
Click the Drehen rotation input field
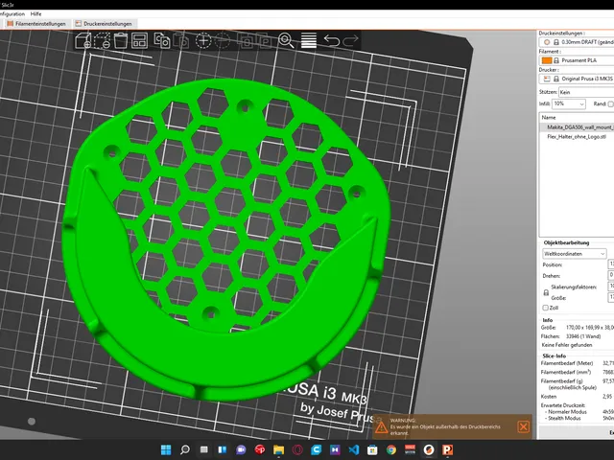[x=611, y=275]
